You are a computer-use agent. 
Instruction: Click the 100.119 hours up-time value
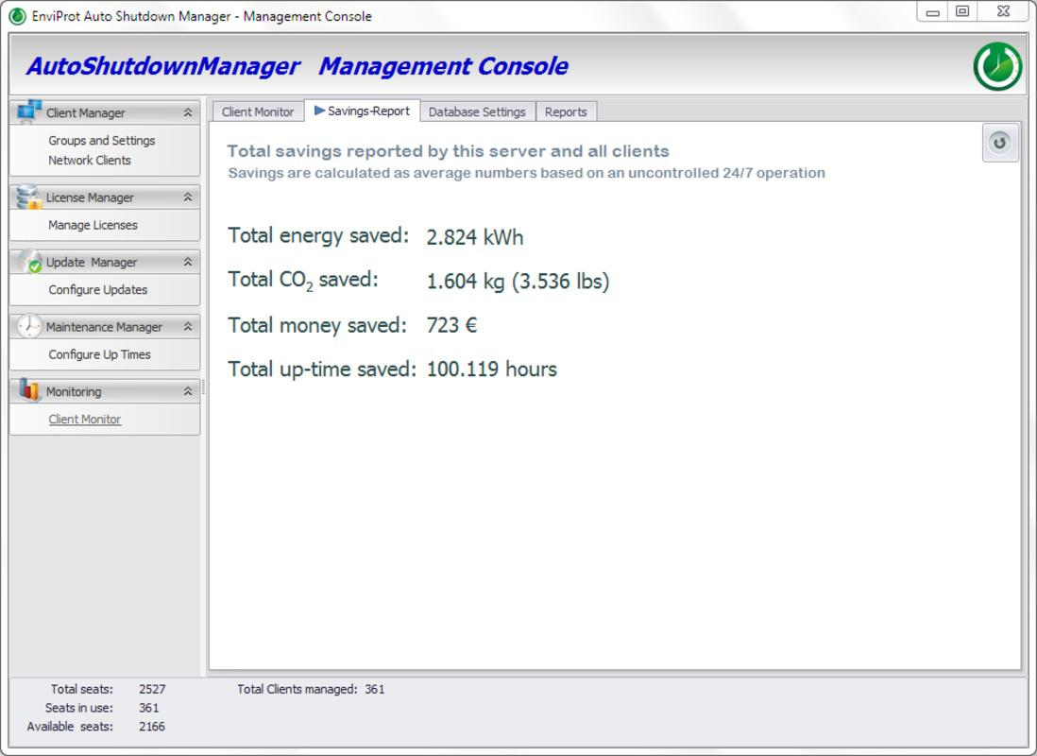pos(491,369)
